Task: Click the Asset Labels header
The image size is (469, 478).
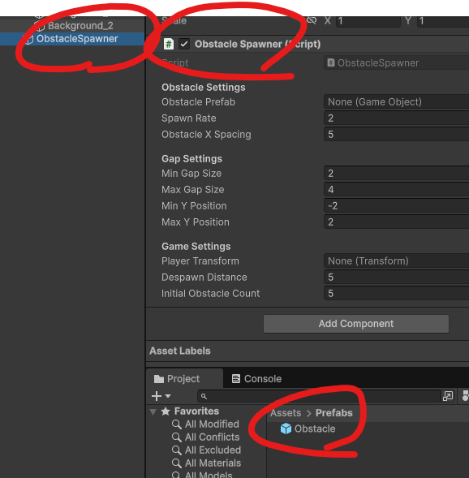Action: [x=180, y=351]
